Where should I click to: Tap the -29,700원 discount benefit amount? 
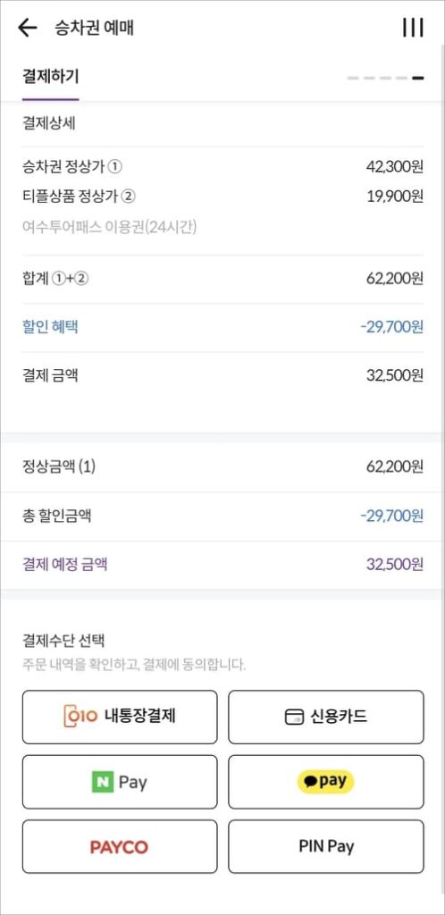click(x=391, y=327)
